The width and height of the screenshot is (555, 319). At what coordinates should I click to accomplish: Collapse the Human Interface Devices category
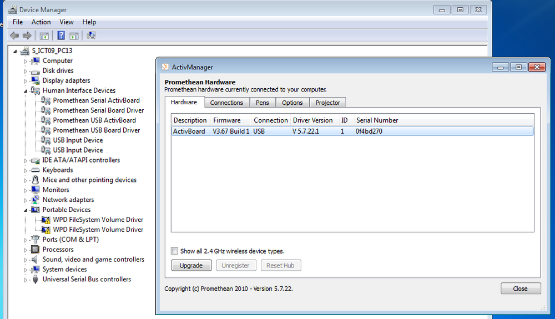point(26,91)
